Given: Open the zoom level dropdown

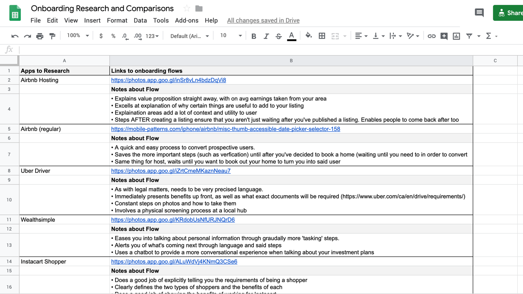Looking at the screenshot, I should coord(78,36).
